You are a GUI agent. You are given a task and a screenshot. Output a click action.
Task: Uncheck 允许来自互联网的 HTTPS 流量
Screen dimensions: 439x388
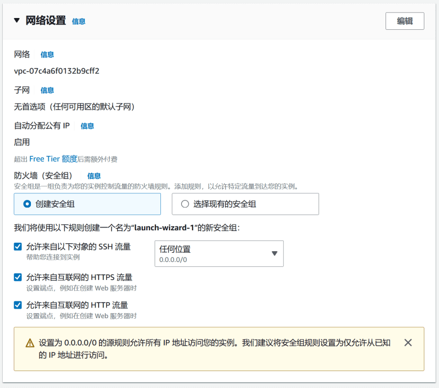pos(17,277)
